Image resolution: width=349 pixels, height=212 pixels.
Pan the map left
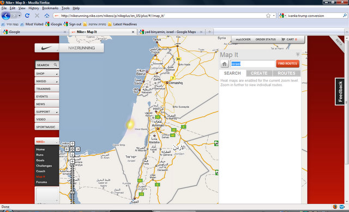click(x=67, y=149)
